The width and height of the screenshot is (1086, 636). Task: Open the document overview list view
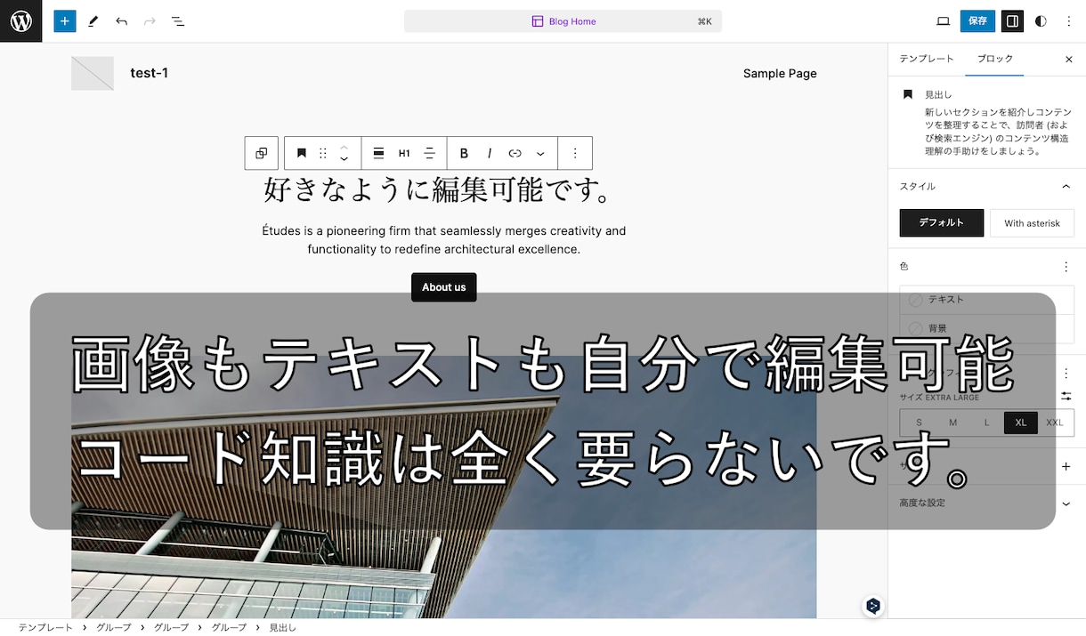click(178, 20)
